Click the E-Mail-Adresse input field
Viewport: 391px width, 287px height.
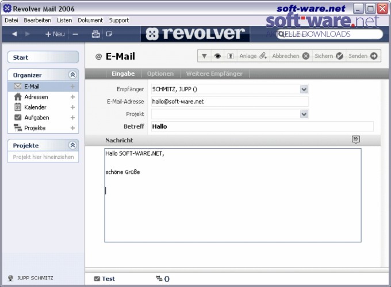click(229, 102)
